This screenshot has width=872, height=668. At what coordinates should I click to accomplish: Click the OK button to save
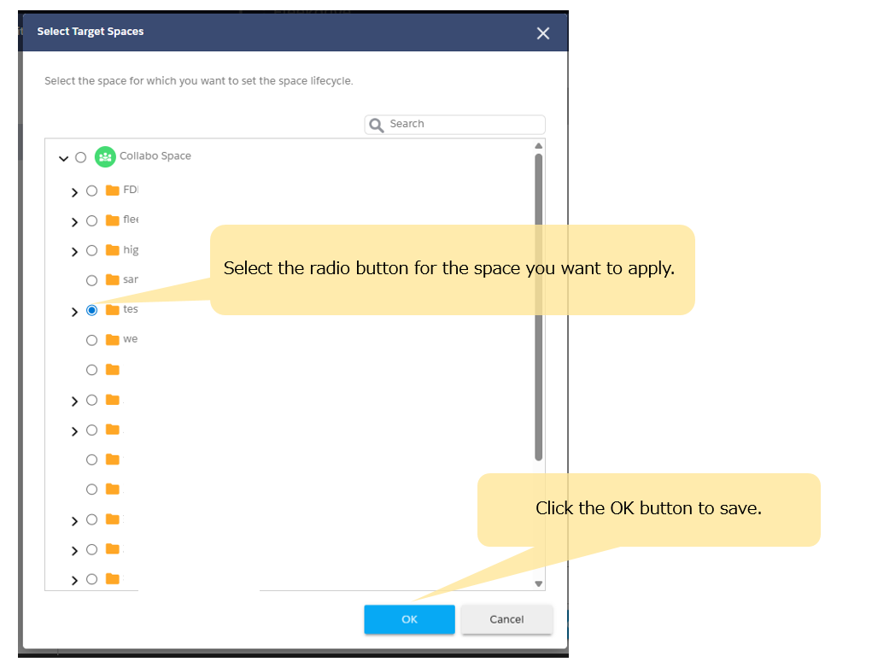(x=409, y=619)
